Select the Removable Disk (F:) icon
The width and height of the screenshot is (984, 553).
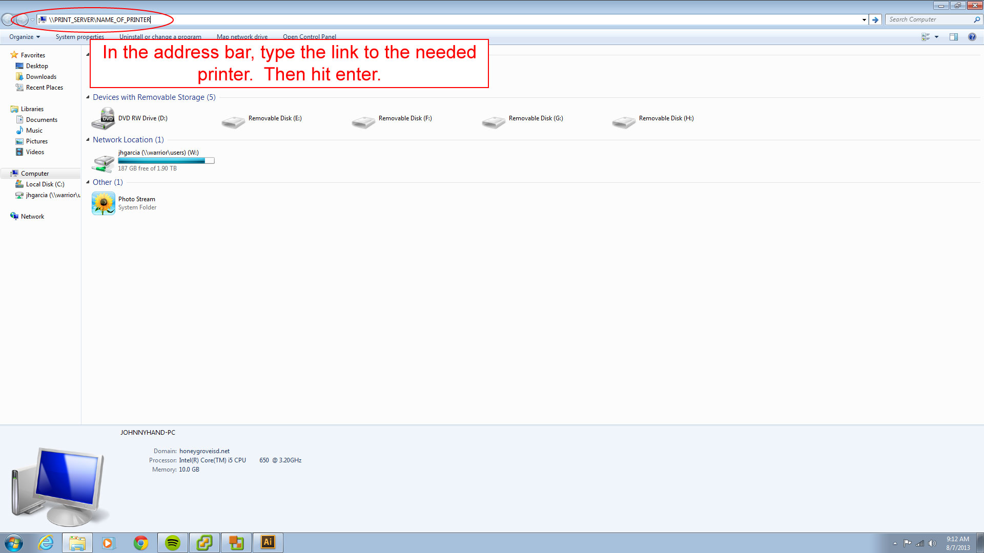tap(363, 121)
